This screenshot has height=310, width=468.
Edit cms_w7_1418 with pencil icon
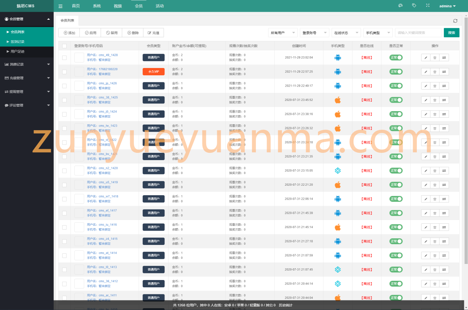tap(426, 199)
